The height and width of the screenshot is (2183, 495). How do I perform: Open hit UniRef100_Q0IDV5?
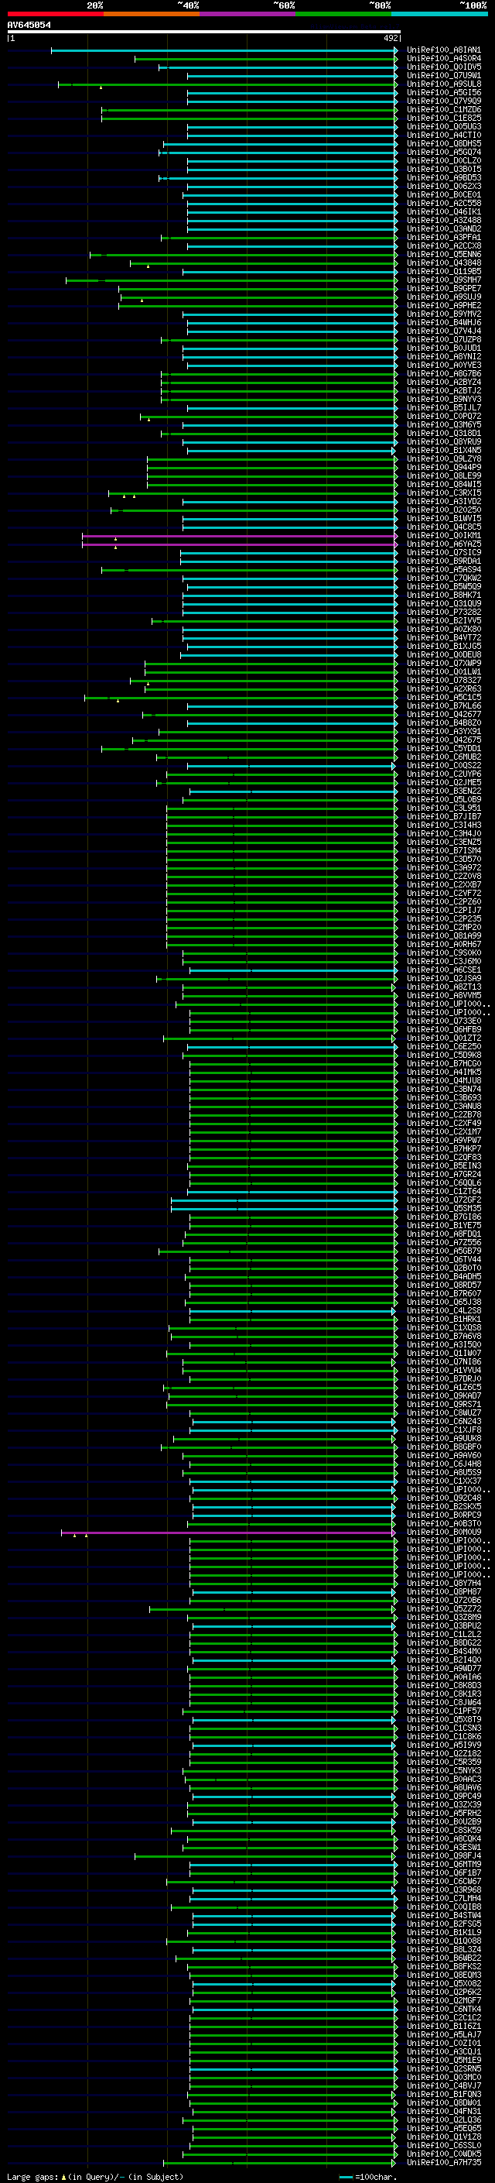point(443,67)
